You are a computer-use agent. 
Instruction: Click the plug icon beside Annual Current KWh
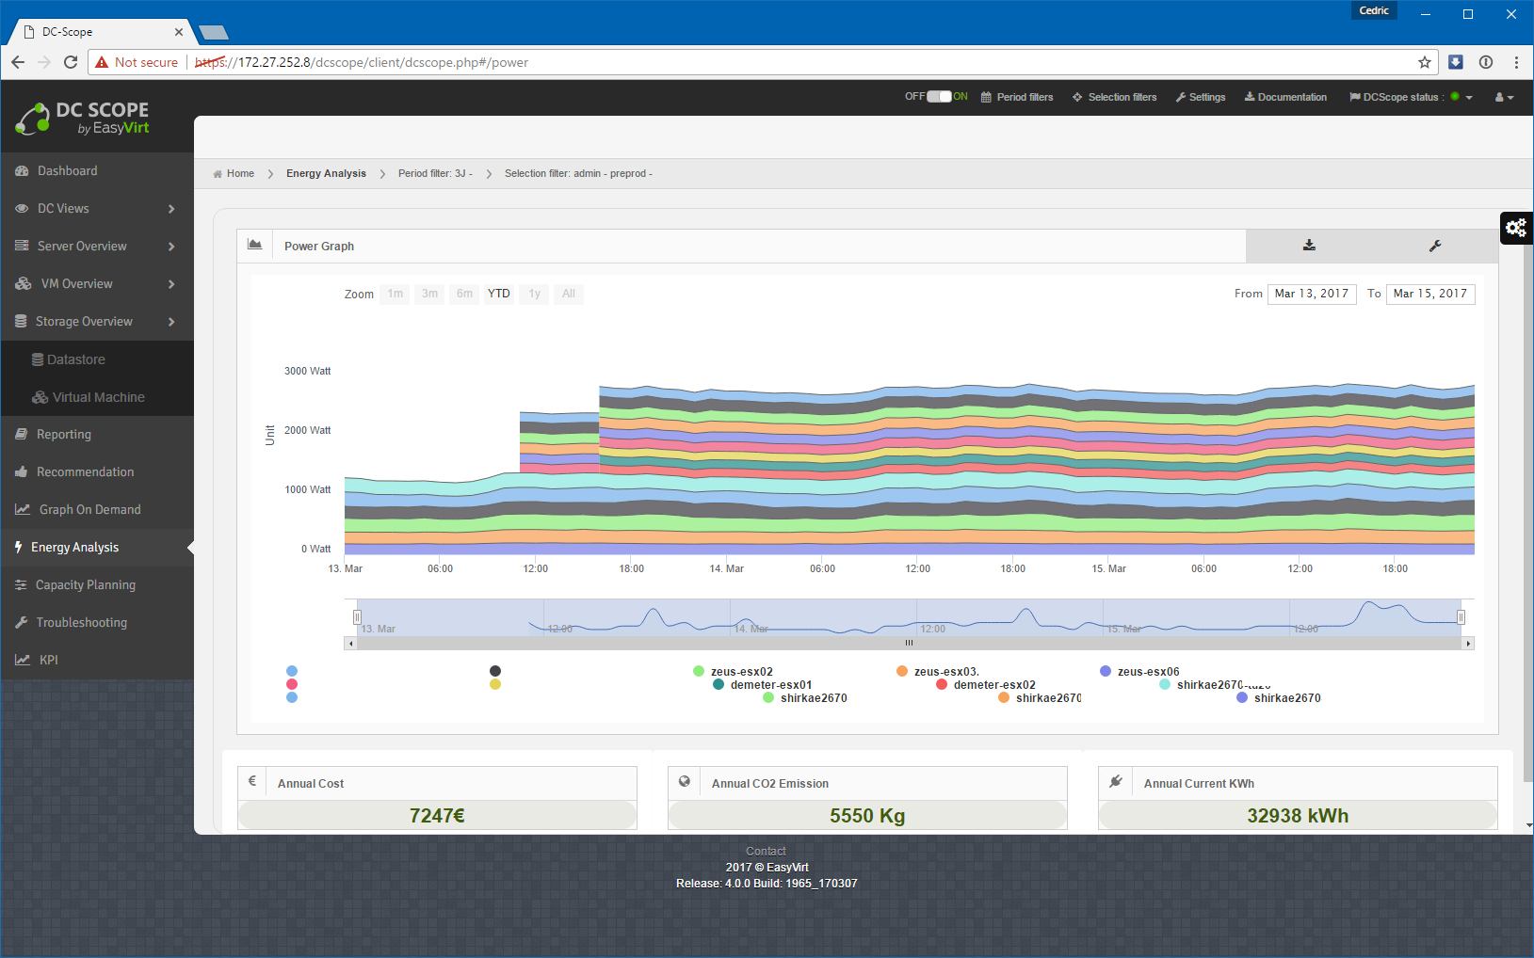1116,782
